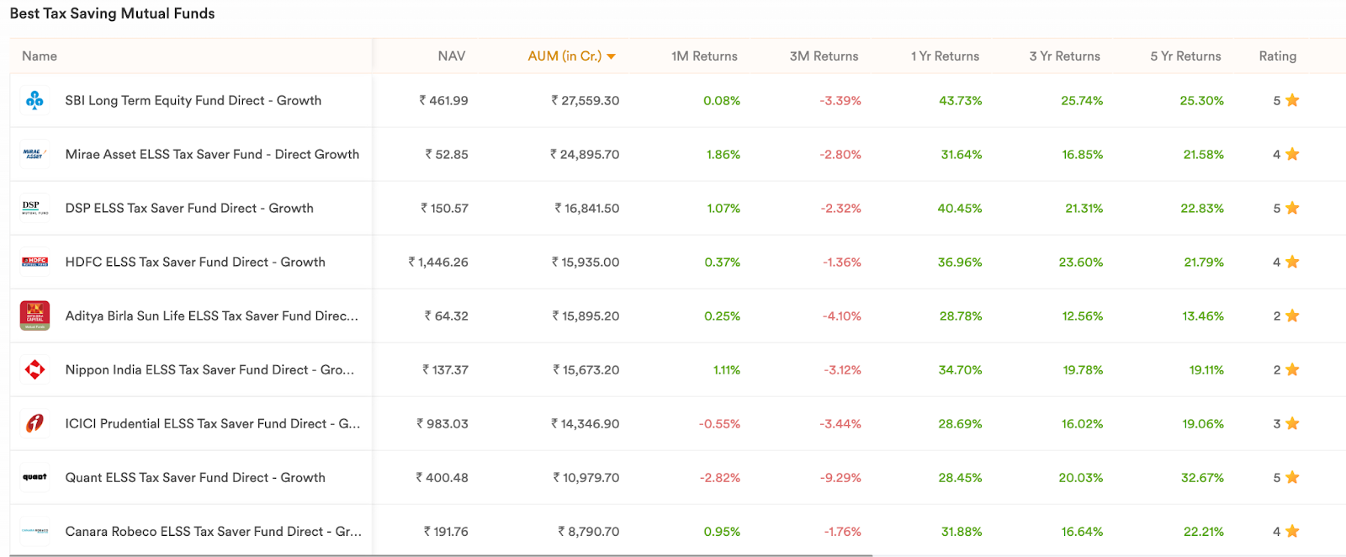This screenshot has height=557, width=1346.
Task: Sort by 5 Yr Returns column
Action: (1186, 56)
